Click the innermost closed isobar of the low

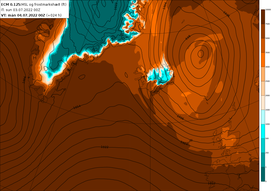pyautogui.click(x=201, y=54)
